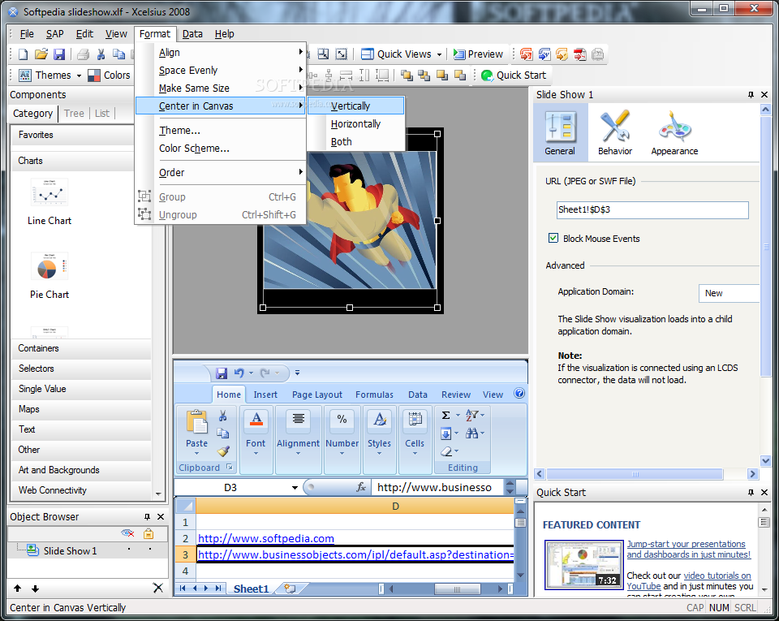Click the red export icon after Preview
The height and width of the screenshot is (621, 779).
click(526, 54)
